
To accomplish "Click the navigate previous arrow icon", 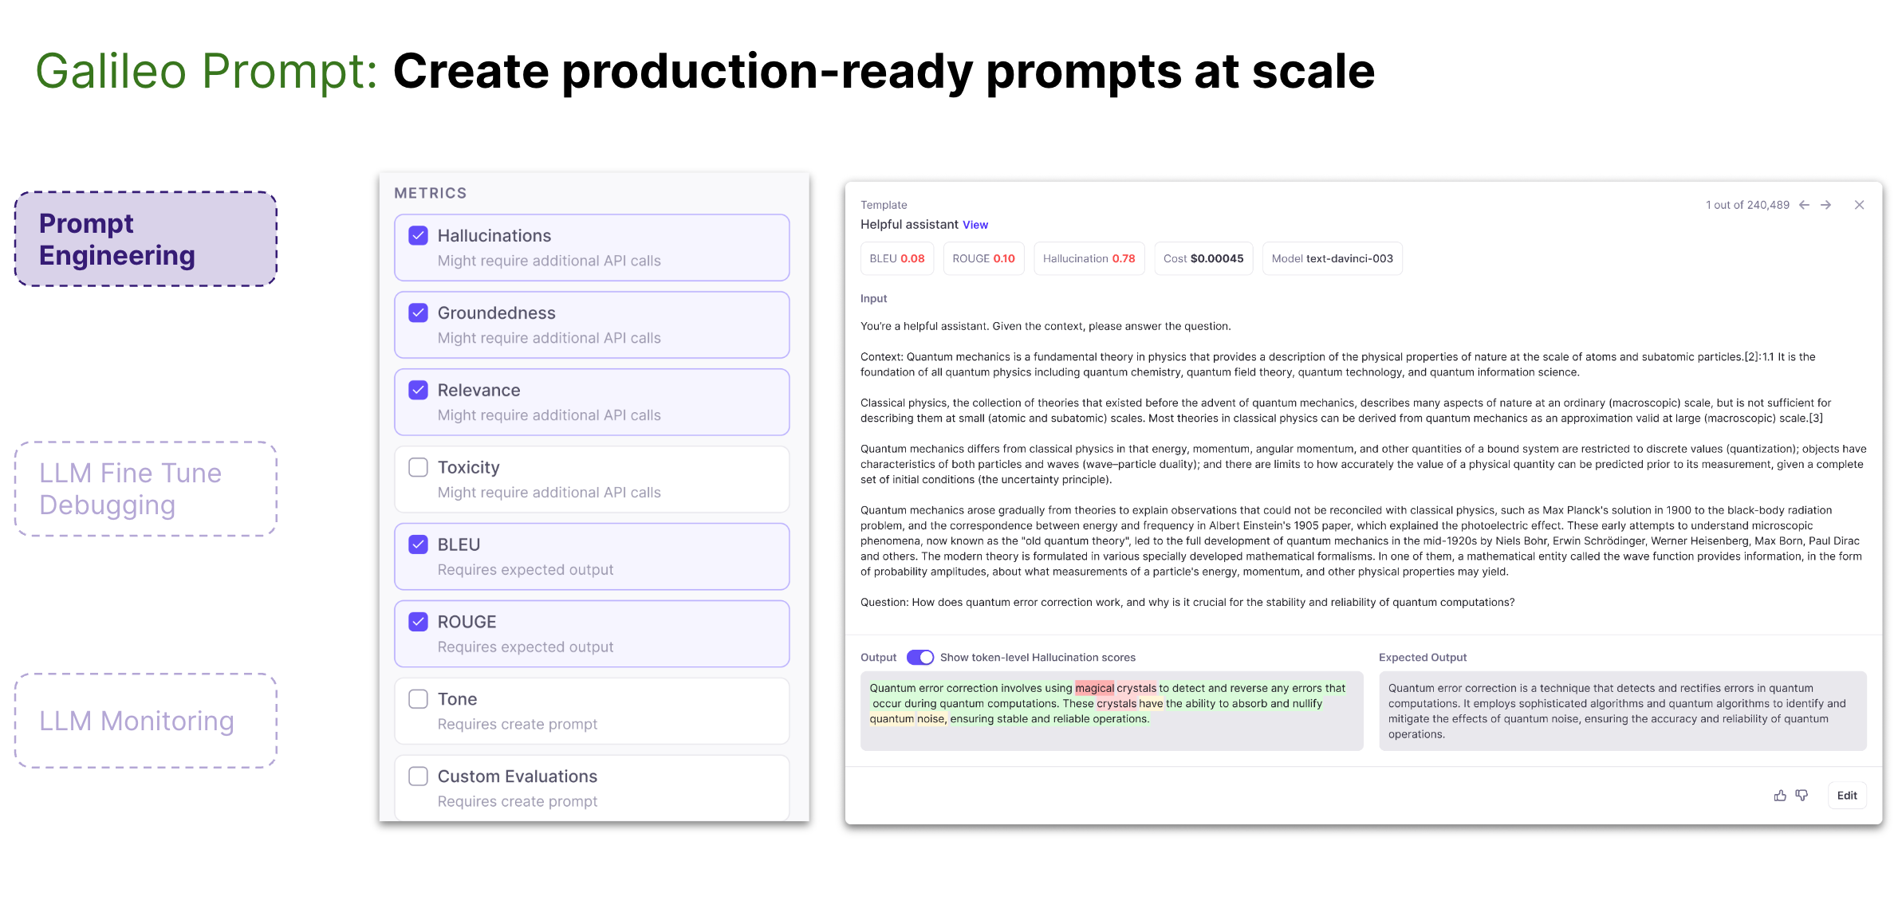I will coord(1809,206).
